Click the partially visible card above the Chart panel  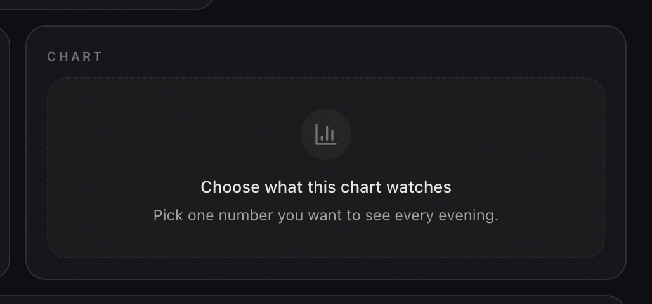pyautogui.click(x=104, y=4)
